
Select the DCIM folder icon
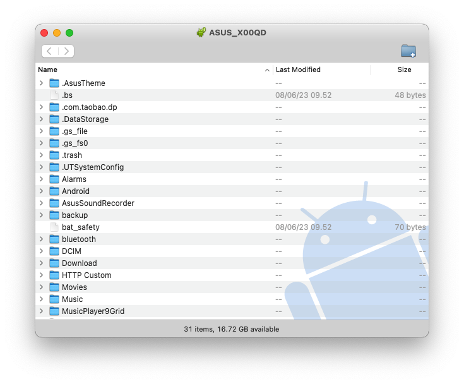pos(54,251)
